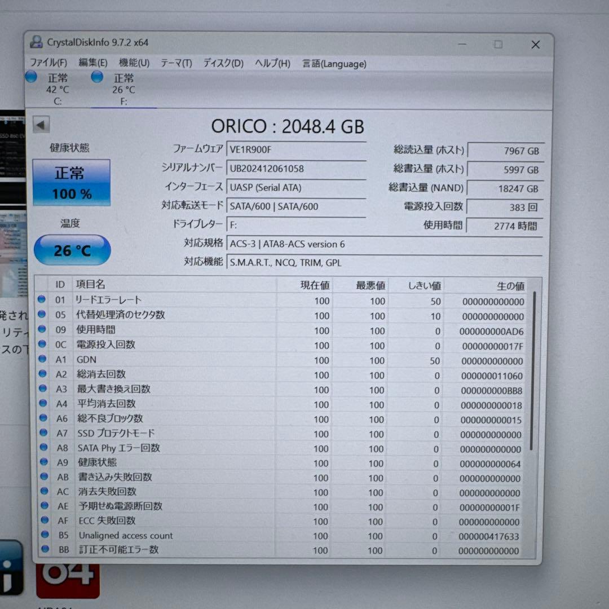Close the CrystalDiskInfo window
The image size is (609, 609).
(x=536, y=45)
